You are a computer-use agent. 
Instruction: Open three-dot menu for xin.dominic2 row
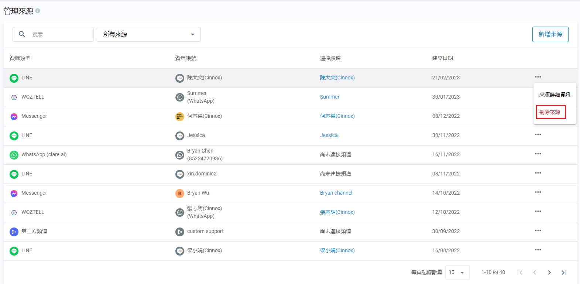[538, 173]
